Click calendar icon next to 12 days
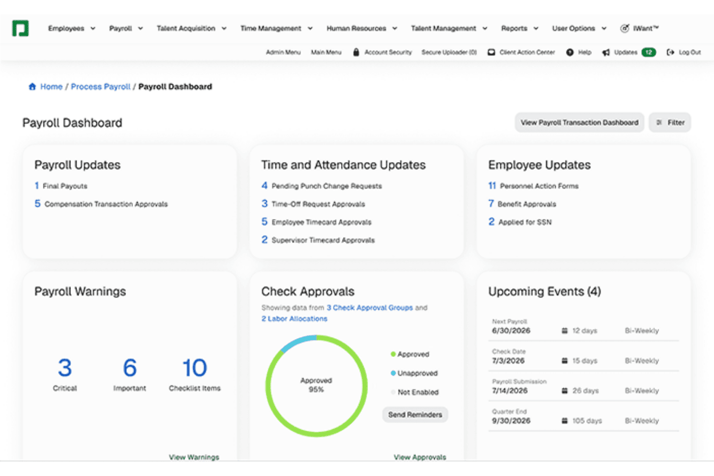Screen dimensions: 714x476 [x=564, y=331]
